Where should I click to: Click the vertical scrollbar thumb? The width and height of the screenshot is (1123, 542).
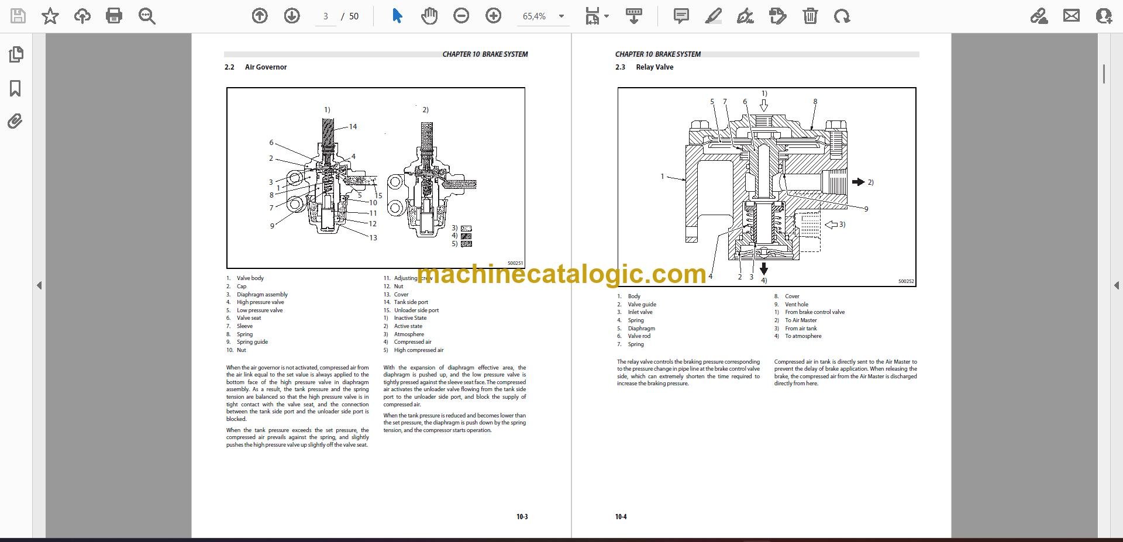1104,74
